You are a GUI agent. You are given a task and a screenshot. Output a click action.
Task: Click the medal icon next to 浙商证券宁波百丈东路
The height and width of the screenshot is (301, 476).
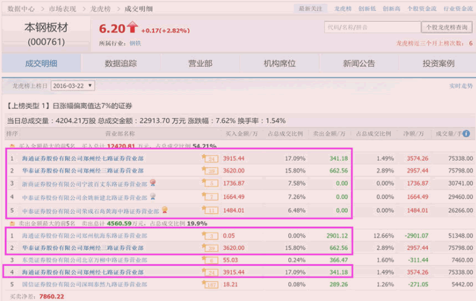tap(153, 182)
